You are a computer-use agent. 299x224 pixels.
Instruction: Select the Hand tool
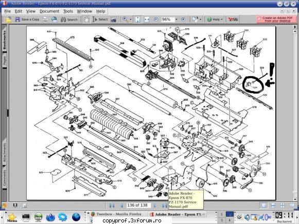pos(86,20)
